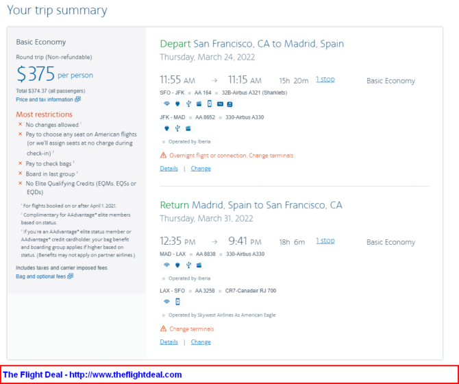This screenshot has height=384, width=459.
Task: Click the 9:41 PM return arrival time
Action: click(x=245, y=241)
